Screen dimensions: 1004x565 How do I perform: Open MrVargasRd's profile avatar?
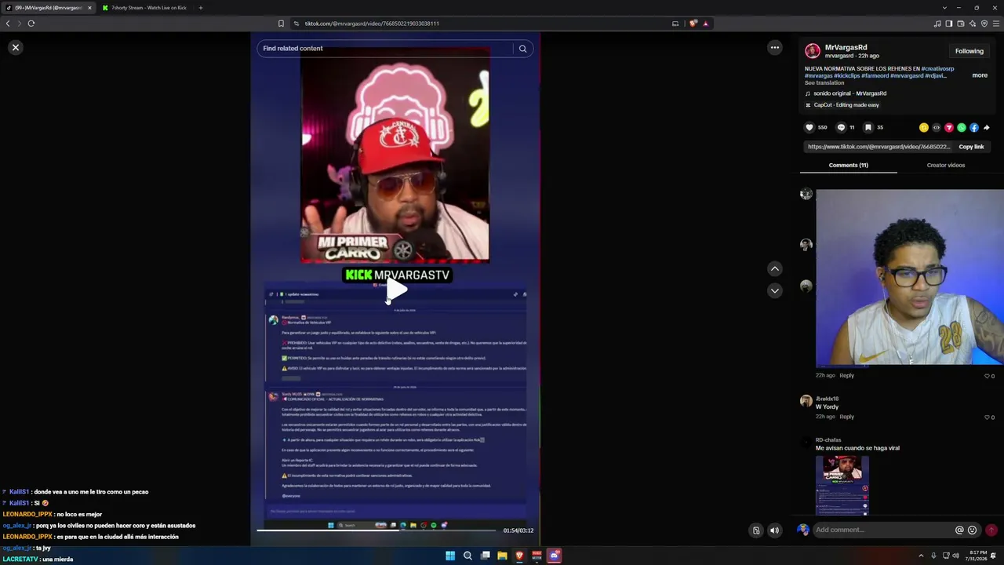(813, 51)
